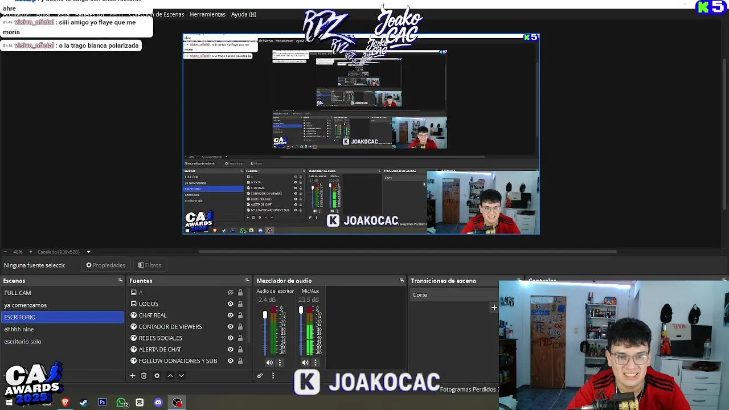Hide the FOLLOW DONACIONES Y SUB source

tap(230, 361)
